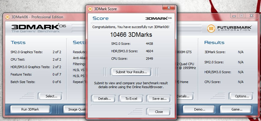Click 'CPU Score:' label in Results panel
Screen dimensions: 261x121
click(x=212, y=82)
